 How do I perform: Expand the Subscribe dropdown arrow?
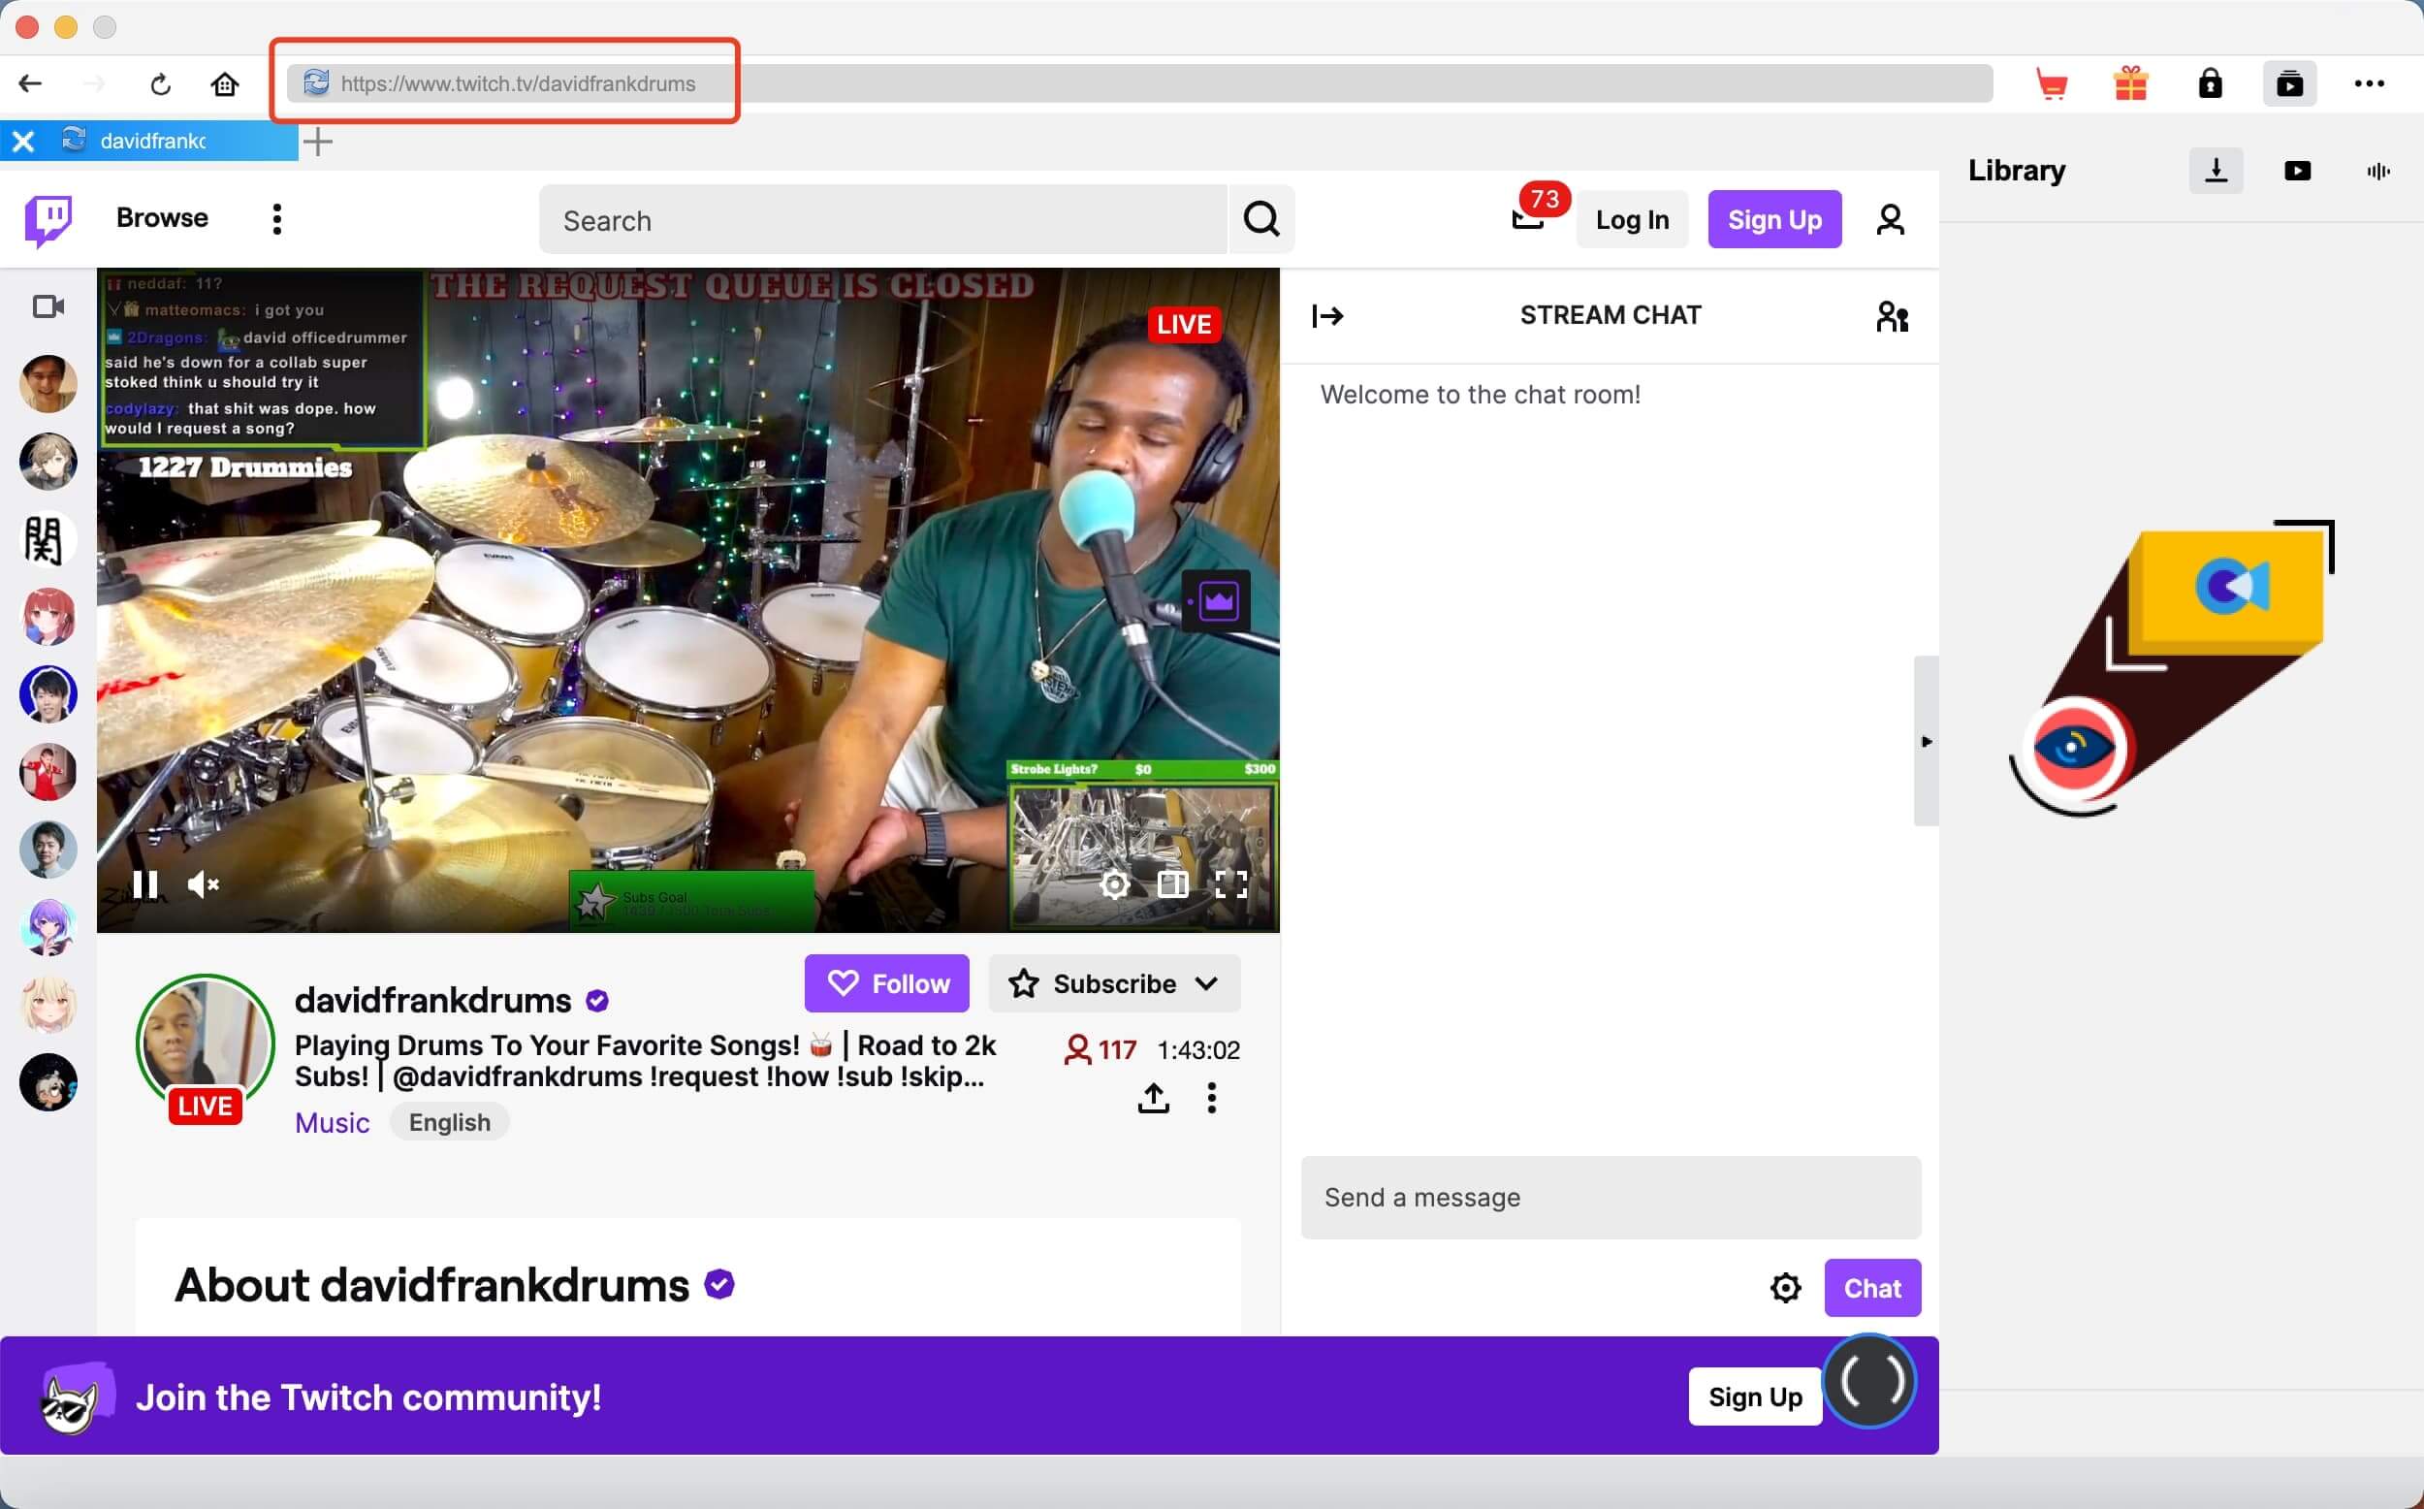click(x=1206, y=984)
